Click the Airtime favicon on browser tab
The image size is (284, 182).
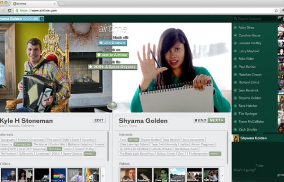tap(15, 4)
